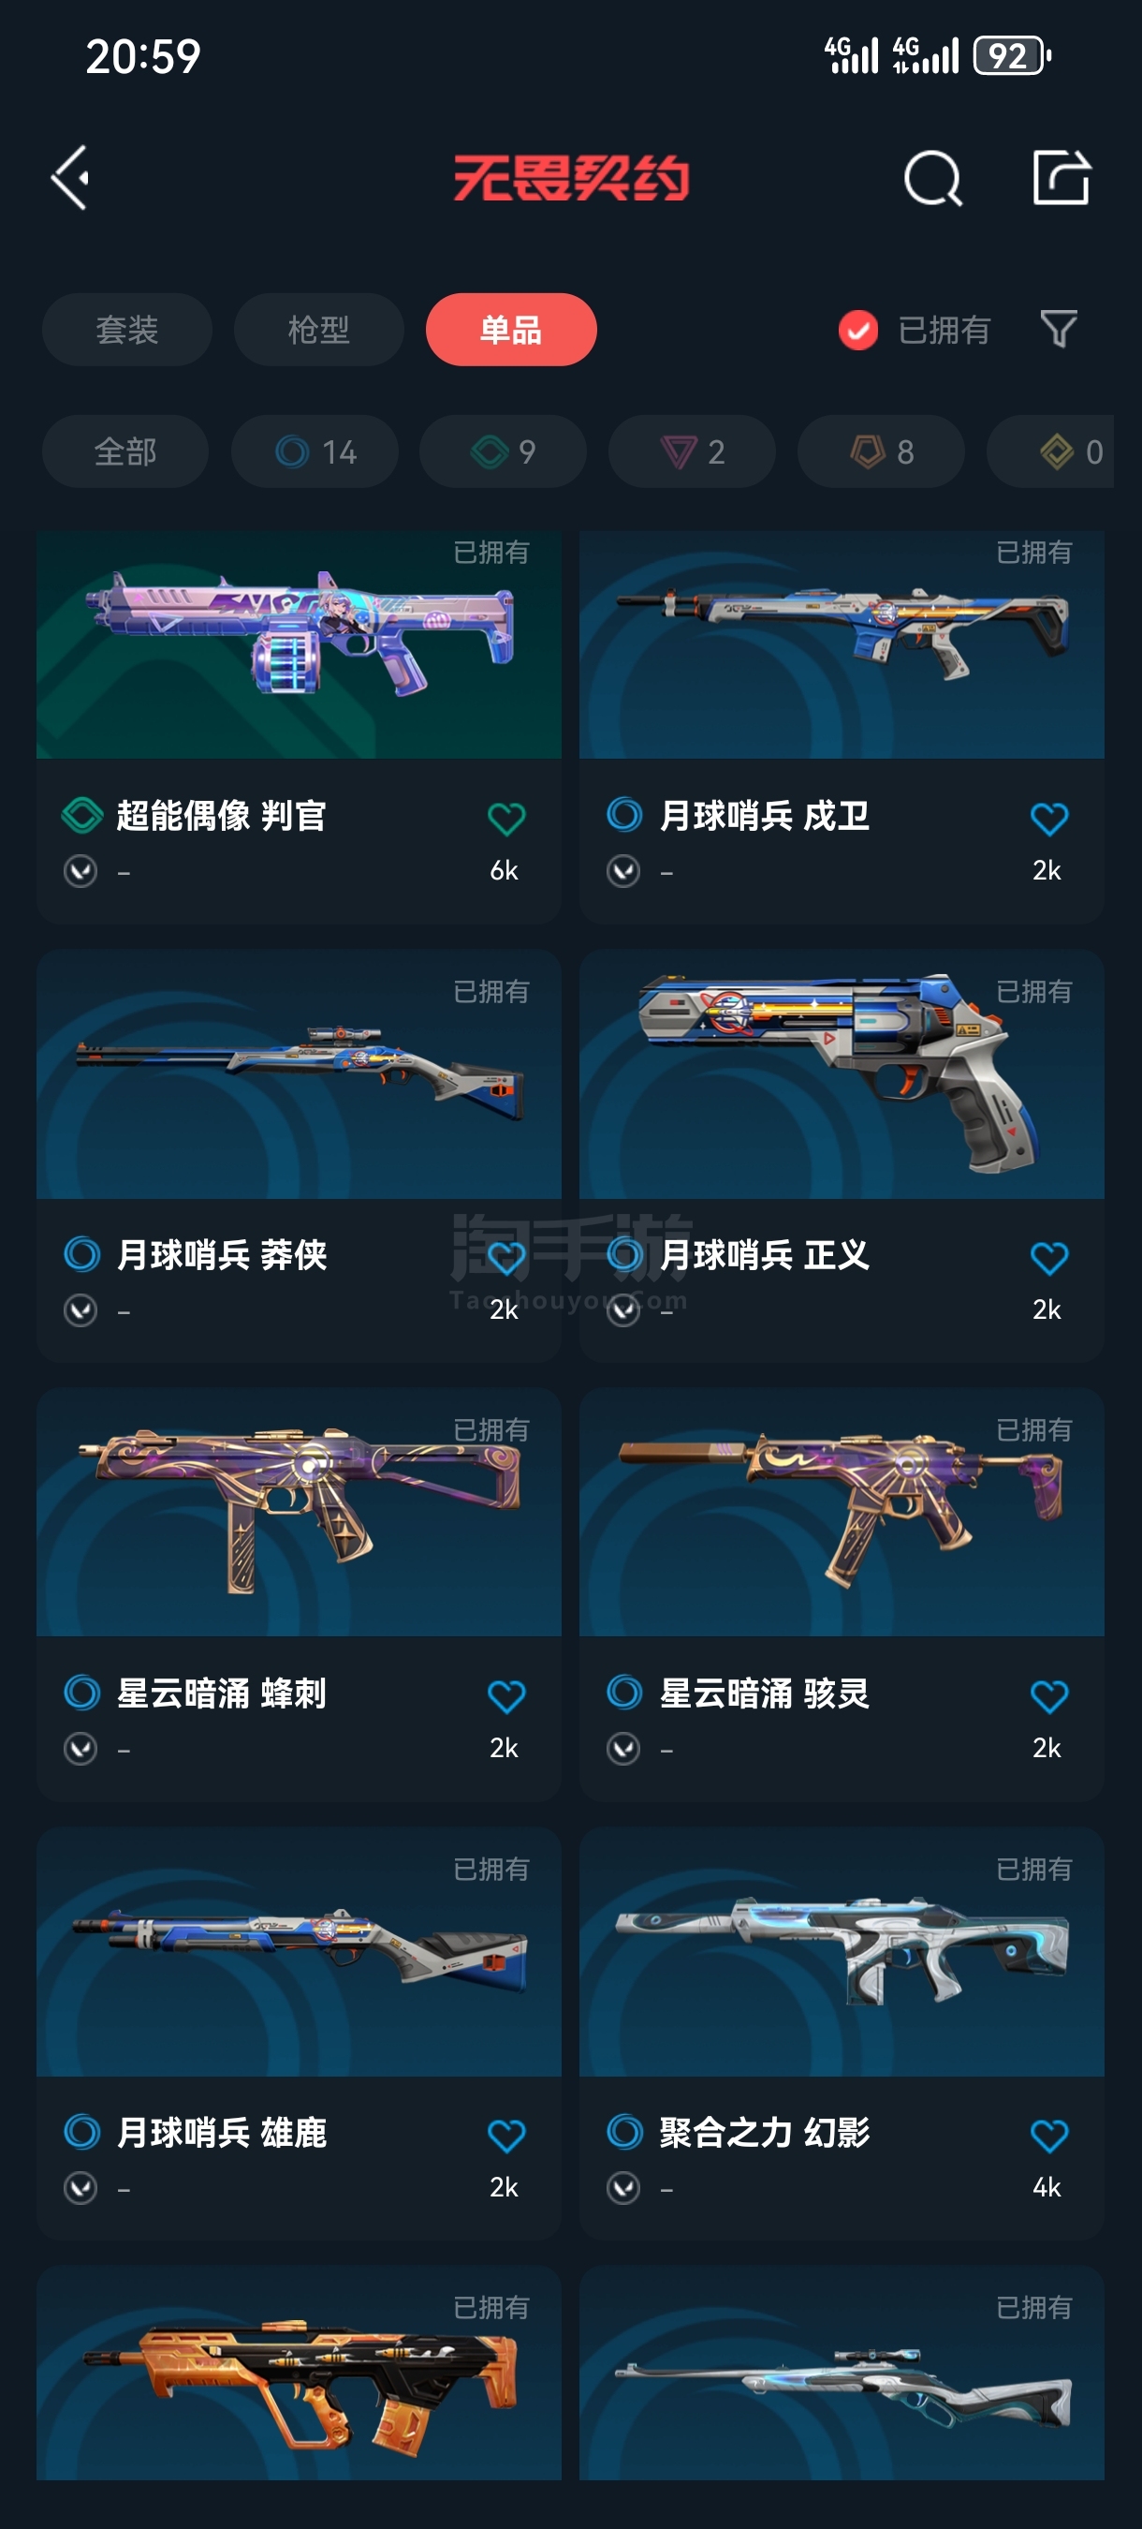Viewport: 1142px width, 2529px height.
Task: Select the 全部 rarity filter
Action: tap(124, 451)
